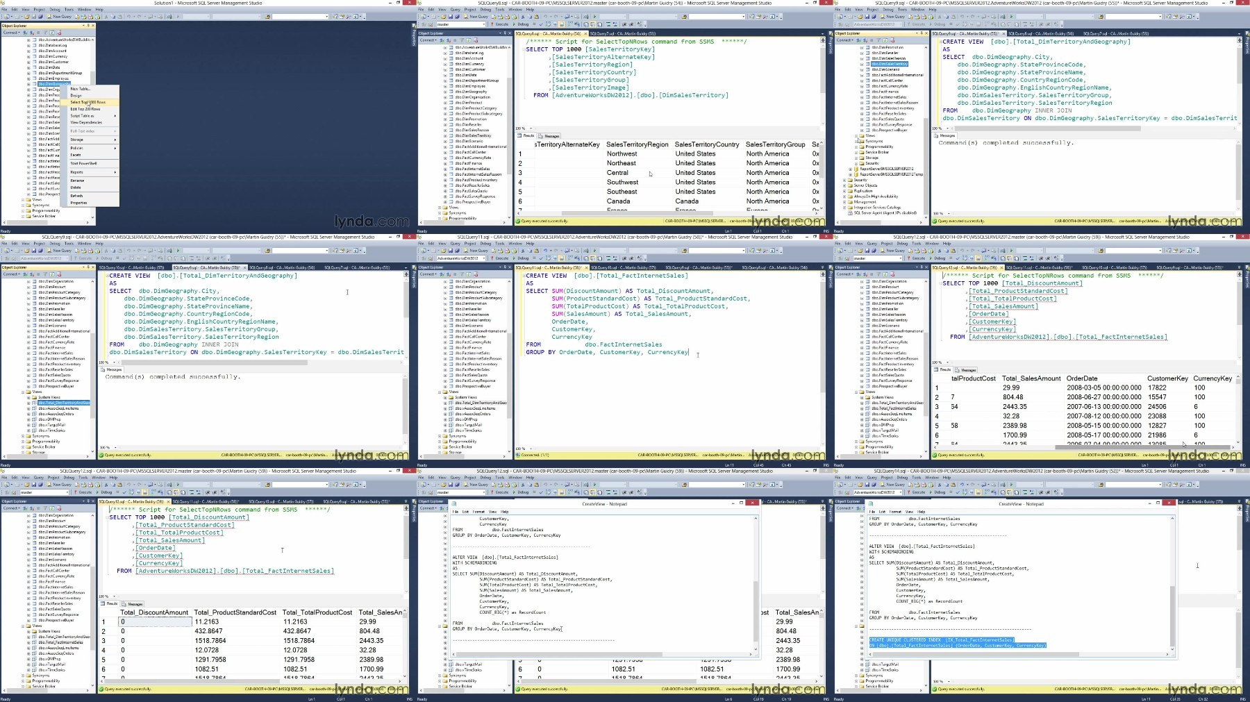Click Save icon in SQLQuery8.sql window toolbar

[x=451, y=17]
